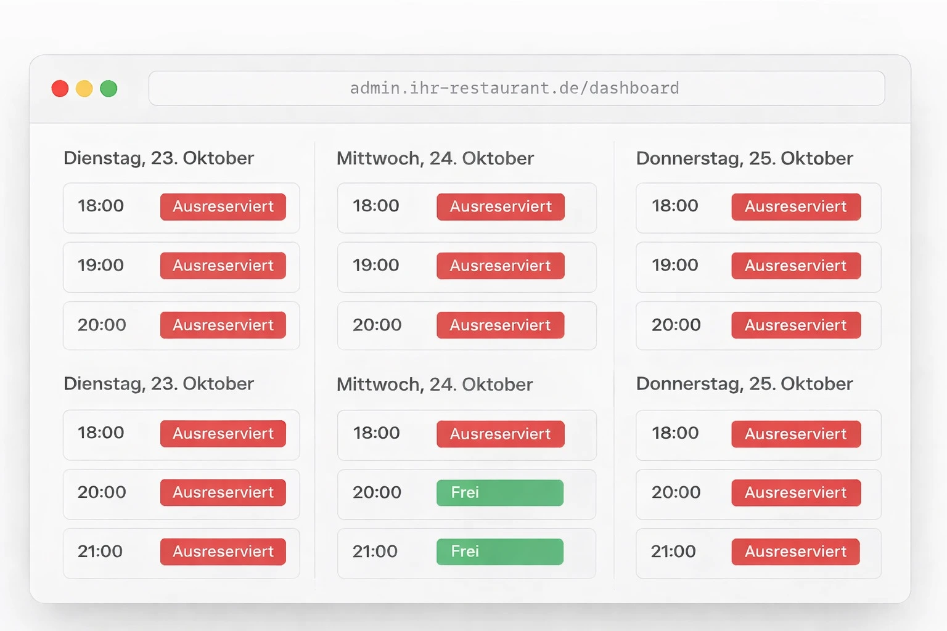Click the 21:00 time label in Dienstag lower section

point(101,552)
